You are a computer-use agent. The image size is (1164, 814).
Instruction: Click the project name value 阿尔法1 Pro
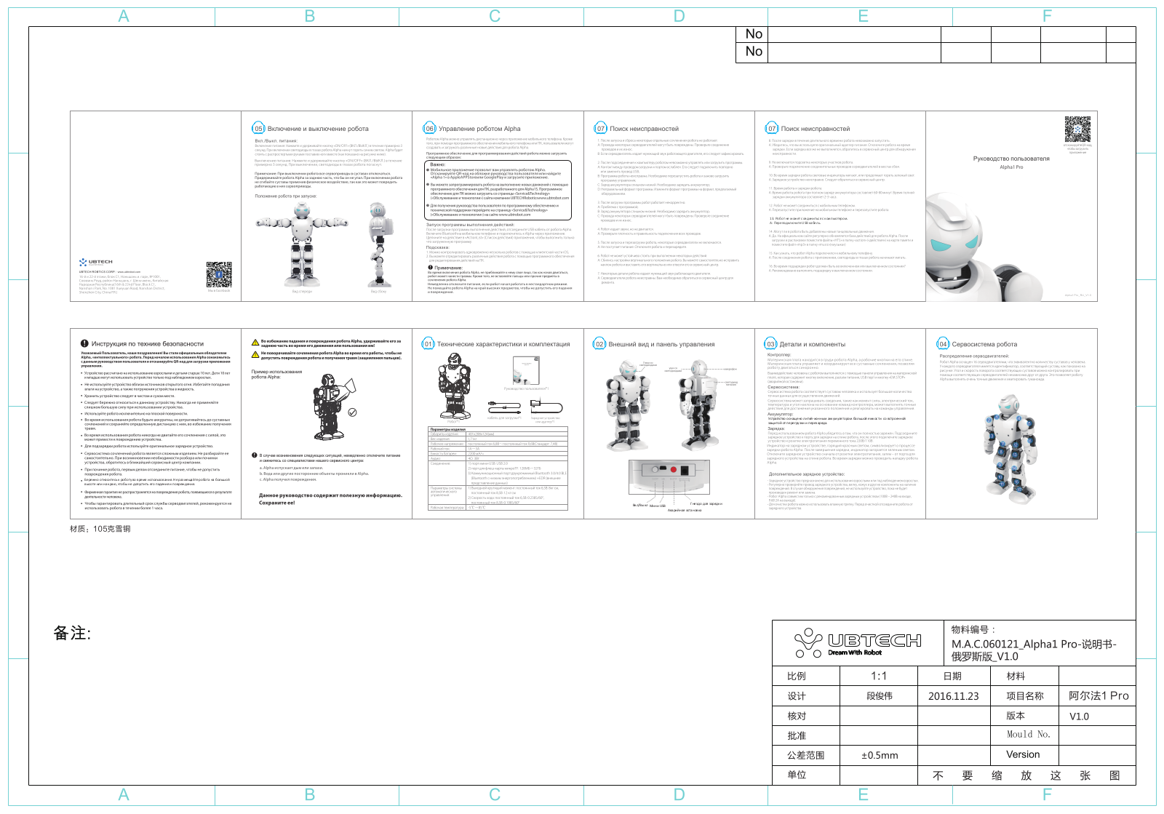click(x=1099, y=695)
